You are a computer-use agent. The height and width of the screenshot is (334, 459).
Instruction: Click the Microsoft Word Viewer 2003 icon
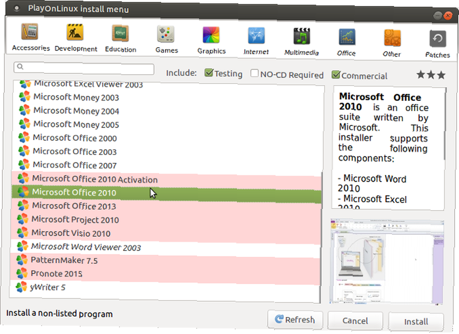(x=22, y=246)
